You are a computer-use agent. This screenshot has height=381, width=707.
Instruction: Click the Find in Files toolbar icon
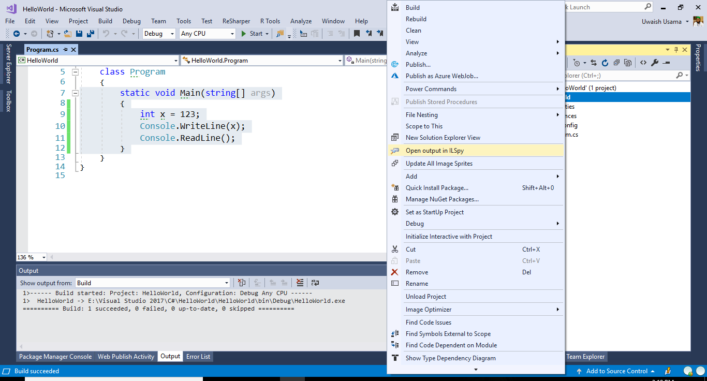click(x=280, y=34)
